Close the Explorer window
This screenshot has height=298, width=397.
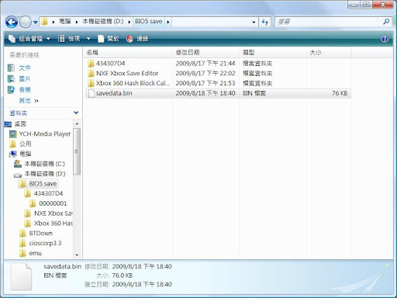383,5
